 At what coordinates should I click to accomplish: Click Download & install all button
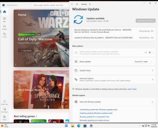click(146, 21)
